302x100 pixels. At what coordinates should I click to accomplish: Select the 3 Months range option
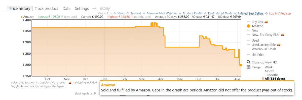click(x=271, y=75)
